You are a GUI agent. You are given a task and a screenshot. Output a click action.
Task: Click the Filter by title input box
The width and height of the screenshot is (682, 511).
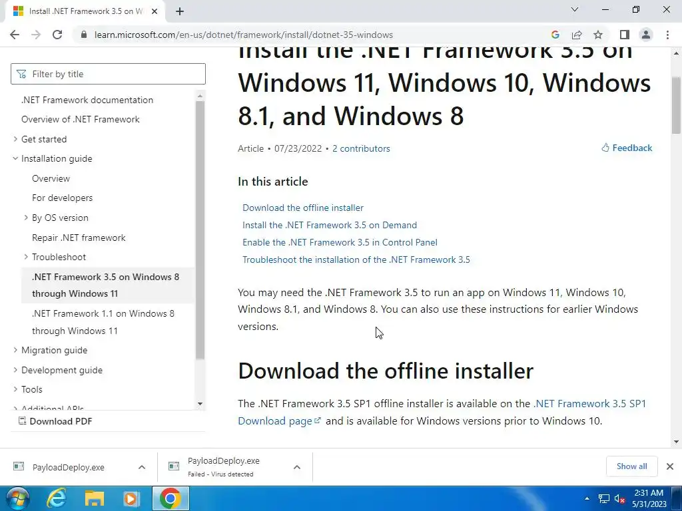[109, 74]
